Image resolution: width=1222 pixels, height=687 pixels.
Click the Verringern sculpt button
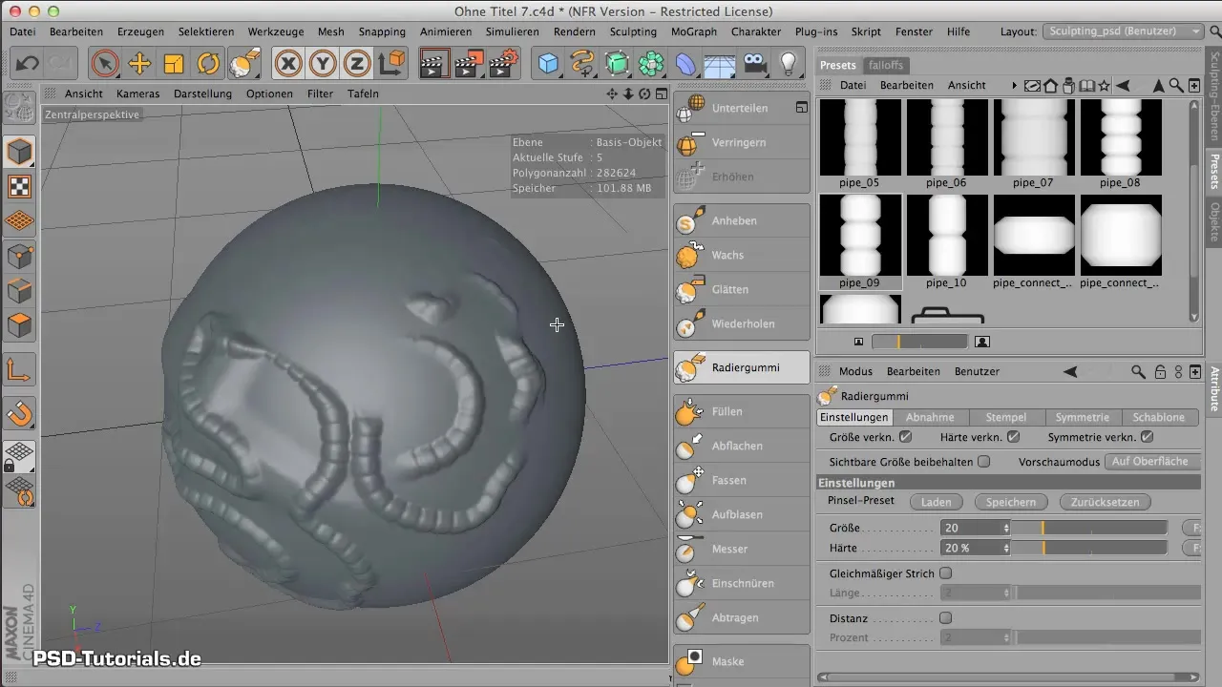pyautogui.click(x=741, y=142)
